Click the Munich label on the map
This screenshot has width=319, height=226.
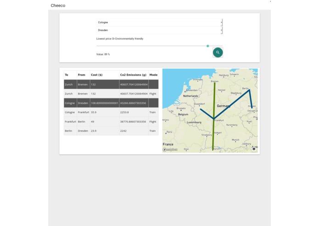235,140
